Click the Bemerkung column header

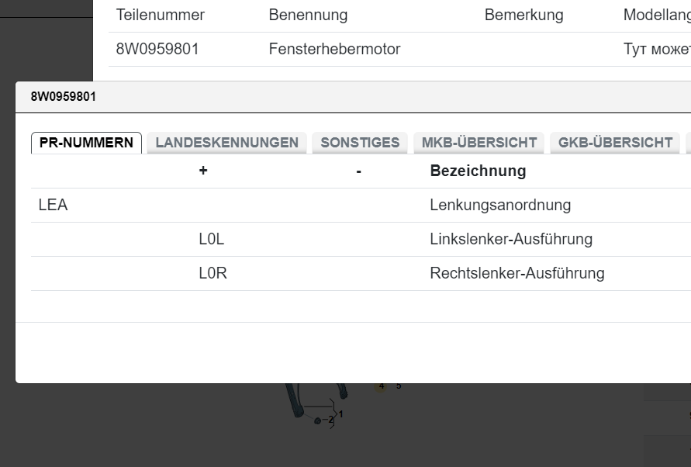point(523,15)
